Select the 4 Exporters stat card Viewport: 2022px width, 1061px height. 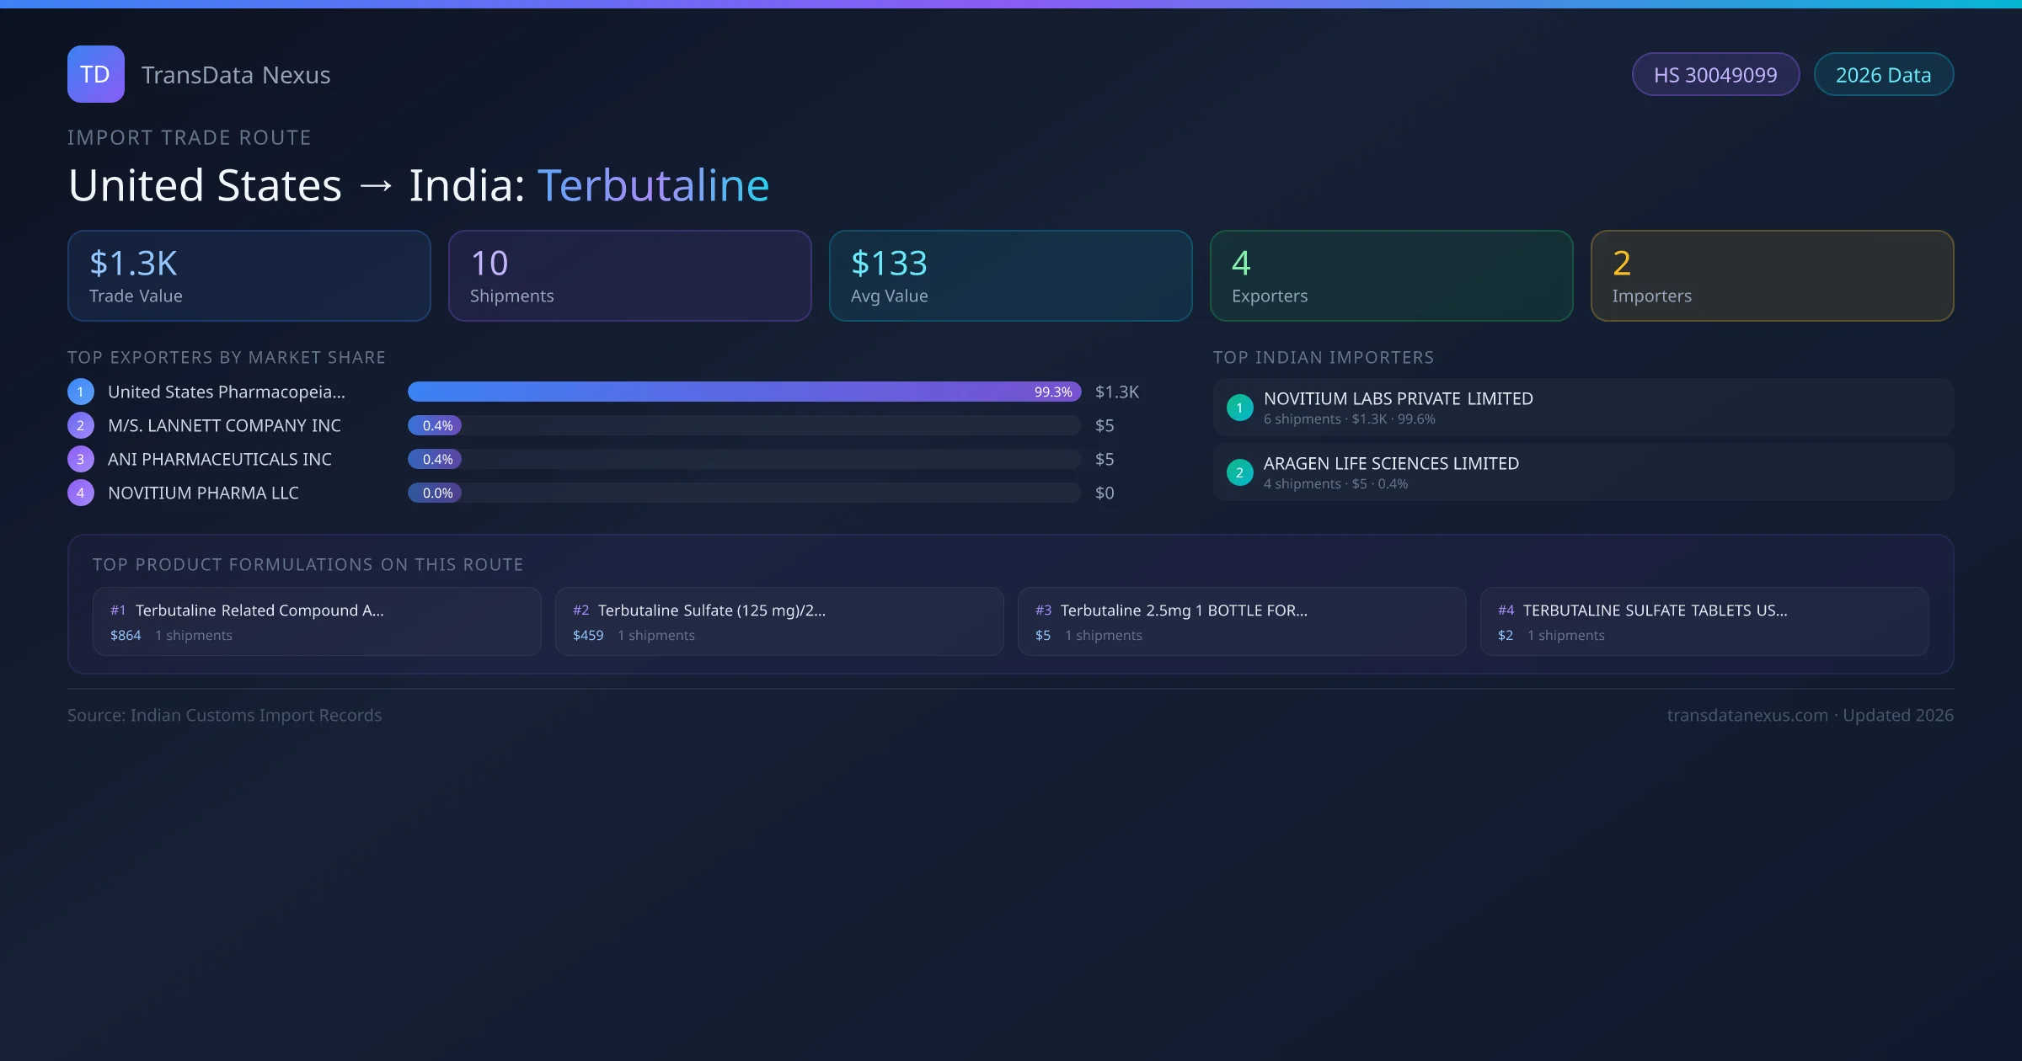(1391, 276)
